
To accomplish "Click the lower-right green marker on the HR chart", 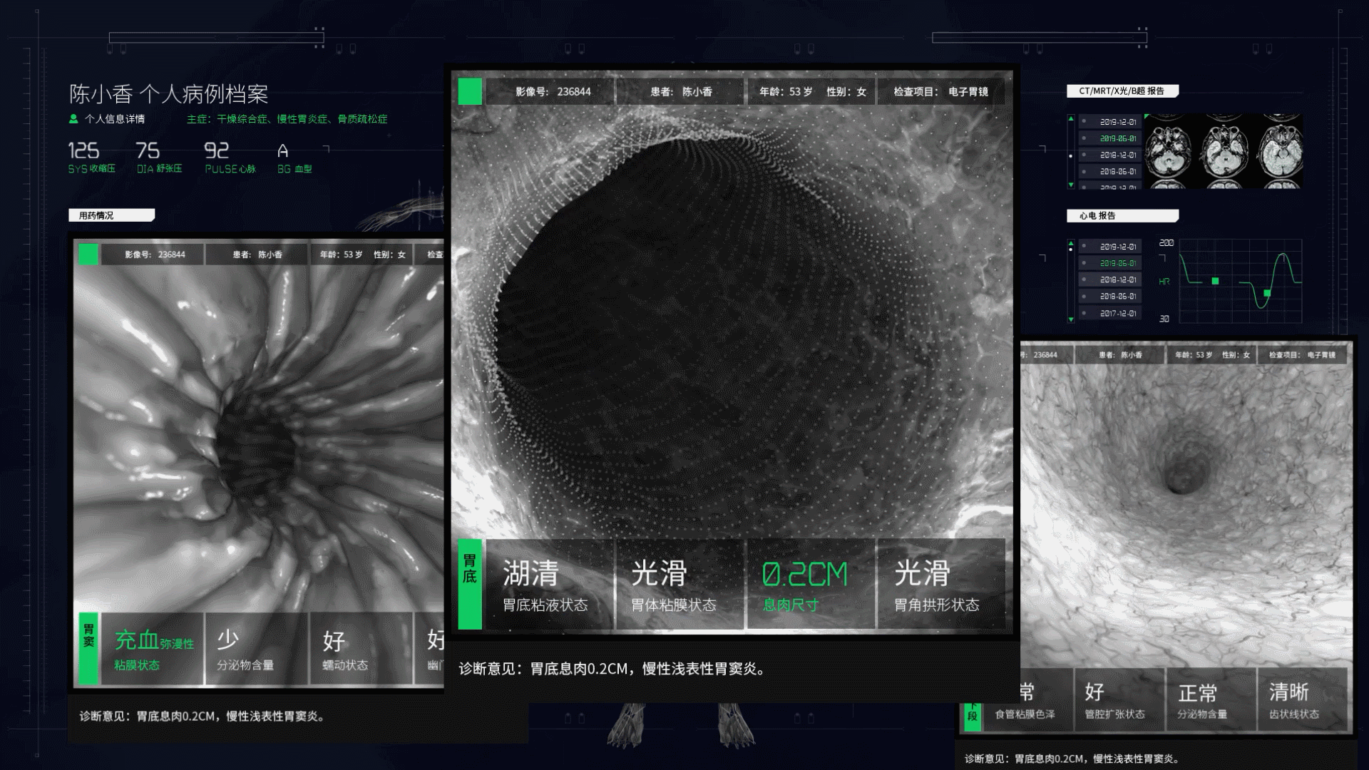I will [x=1267, y=293].
